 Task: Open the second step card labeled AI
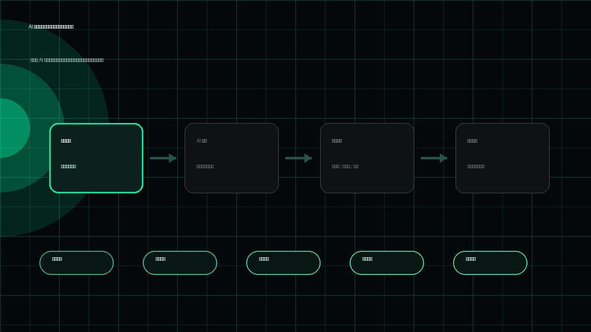232,158
